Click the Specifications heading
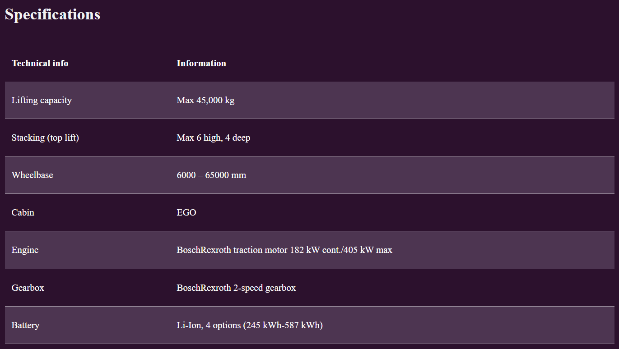Image resolution: width=619 pixels, height=349 pixels. 52,14
